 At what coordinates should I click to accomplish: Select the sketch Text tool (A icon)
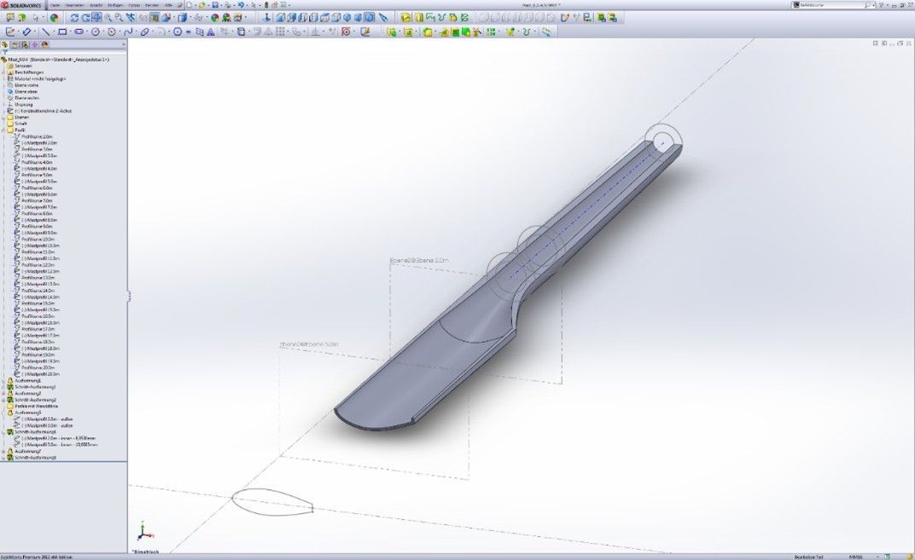click(x=211, y=32)
